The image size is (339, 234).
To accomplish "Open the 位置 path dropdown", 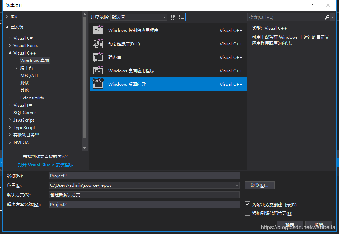I will point(237,185).
